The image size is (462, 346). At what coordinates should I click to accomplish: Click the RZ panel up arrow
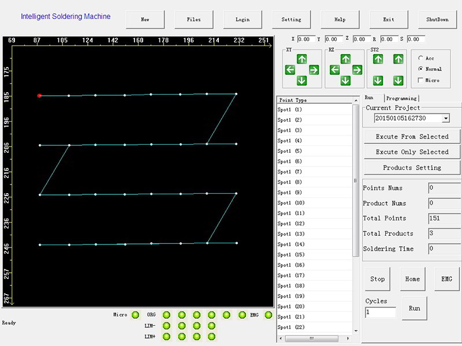[x=345, y=59]
